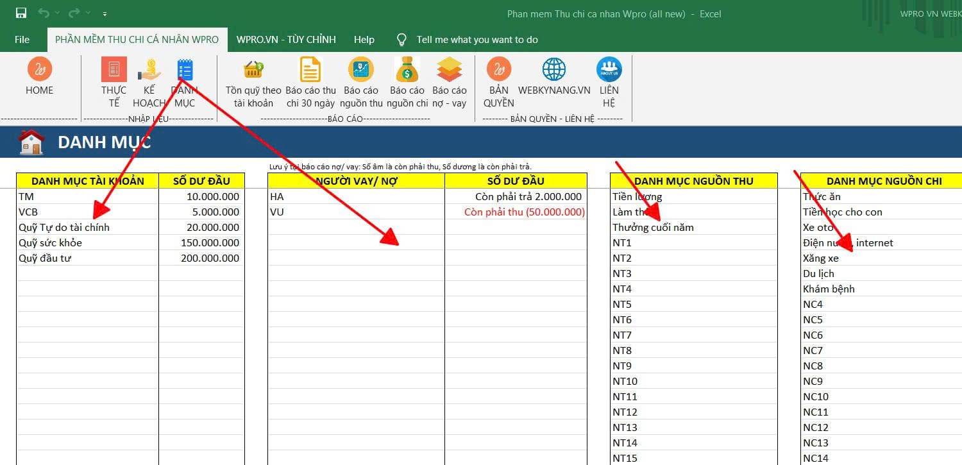Open the KẾ HOẠCH planning icon
Screen dimensions: 962x465
(149, 69)
